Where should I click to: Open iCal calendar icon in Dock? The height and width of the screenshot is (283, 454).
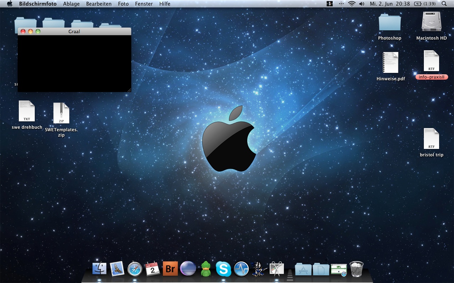pyautogui.click(x=153, y=269)
